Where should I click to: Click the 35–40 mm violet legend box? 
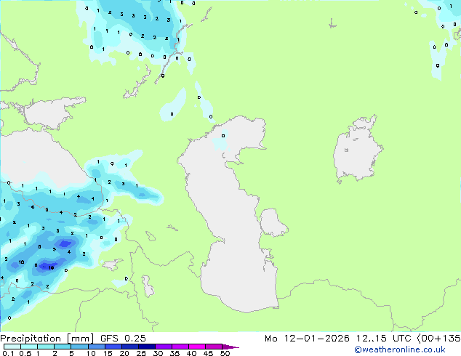tap(180, 347)
